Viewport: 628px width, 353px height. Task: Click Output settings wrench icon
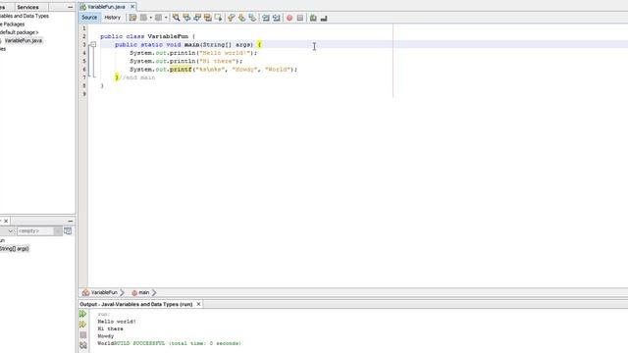pos(82,345)
